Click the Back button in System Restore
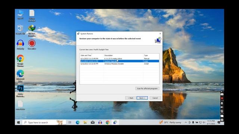 coord(131,98)
